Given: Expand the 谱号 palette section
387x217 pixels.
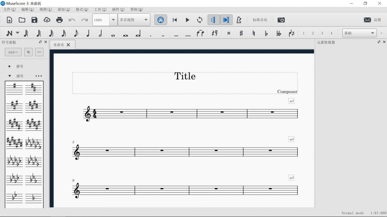Looking at the screenshot, I should coord(10,66).
